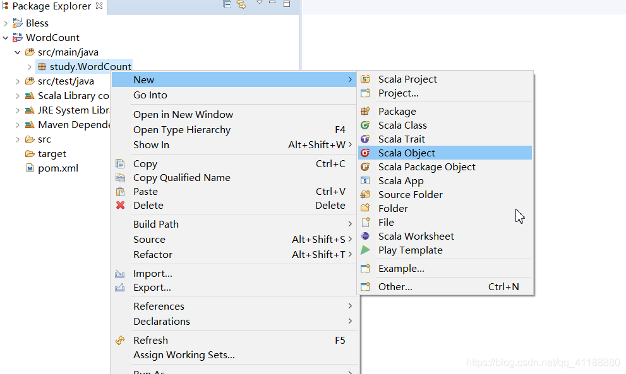
Task: Click the green Scala Class icon
Action: (365, 126)
